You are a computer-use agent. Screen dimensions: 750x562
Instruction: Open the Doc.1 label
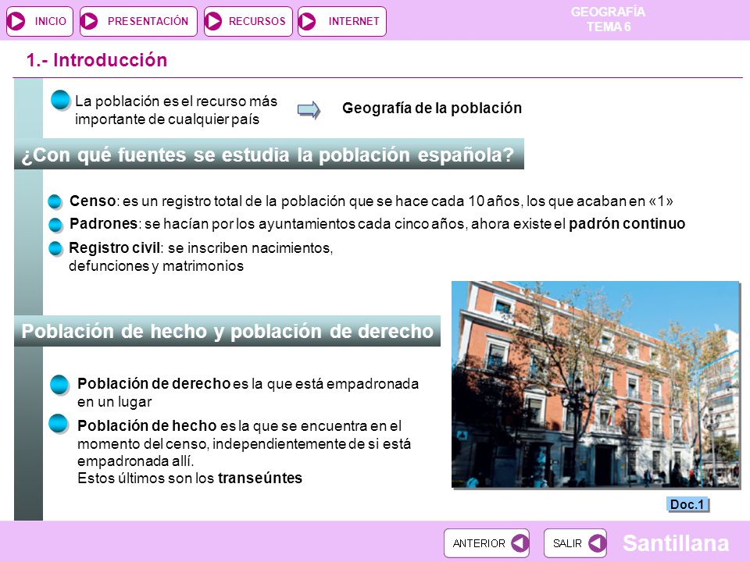click(687, 504)
